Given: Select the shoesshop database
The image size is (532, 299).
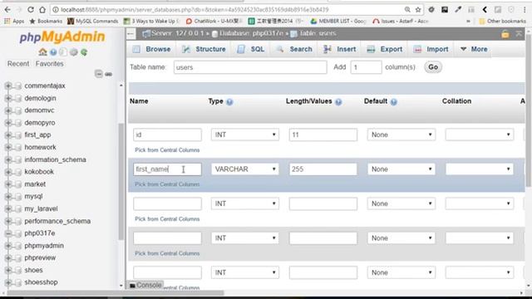Looking at the screenshot, I should click(41, 282).
